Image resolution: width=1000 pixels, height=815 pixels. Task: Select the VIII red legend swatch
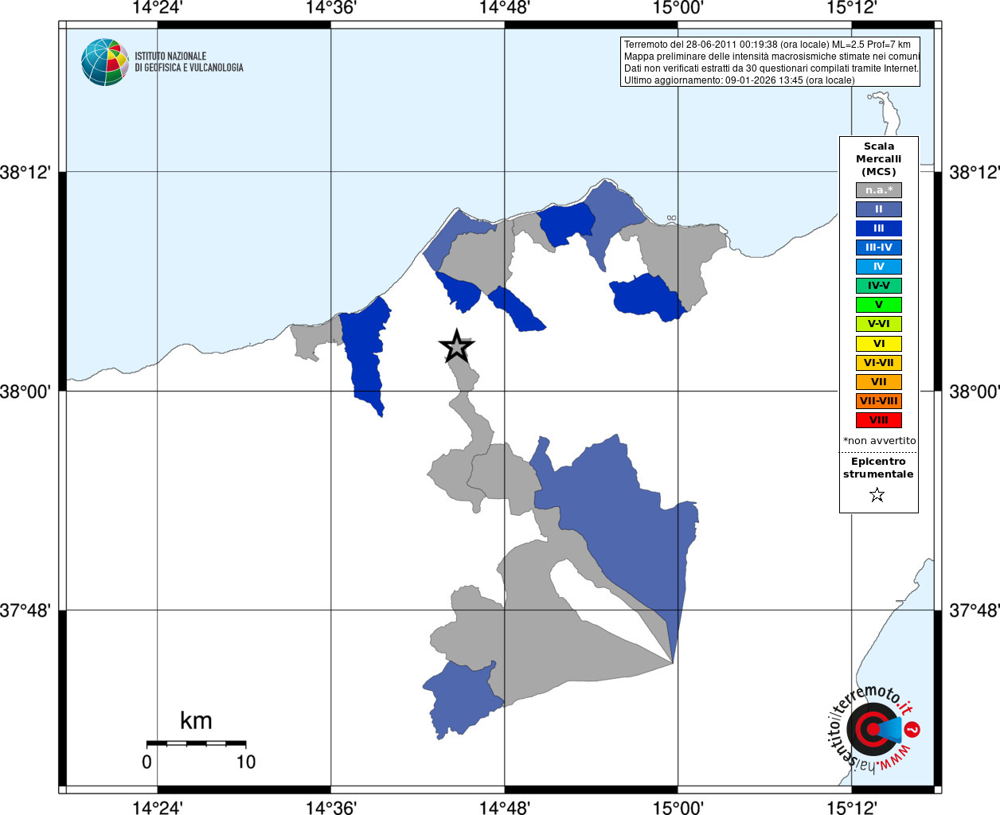[878, 420]
